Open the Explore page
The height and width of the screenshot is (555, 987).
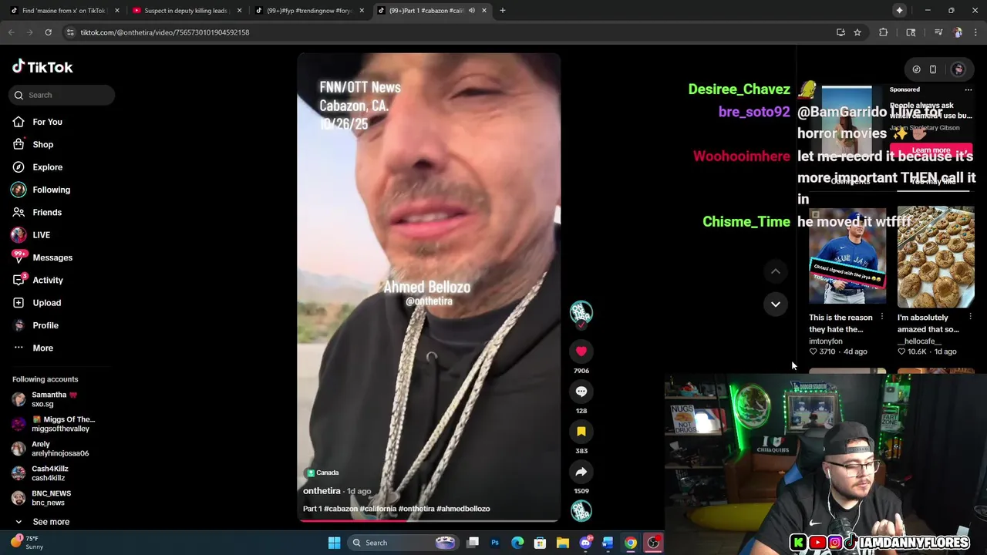(37, 167)
